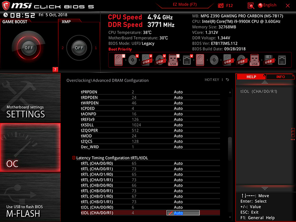Take a screenshot with the F12 camera icon
This screenshot has width=296, height=222.
[221, 5]
